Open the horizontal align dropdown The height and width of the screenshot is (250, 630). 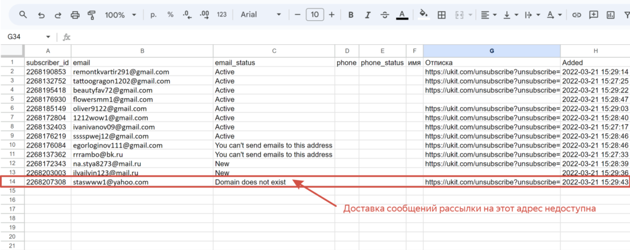point(489,15)
